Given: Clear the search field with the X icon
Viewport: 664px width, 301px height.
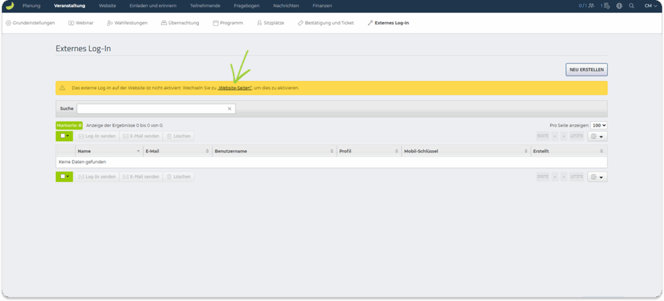Looking at the screenshot, I should pyautogui.click(x=229, y=109).
